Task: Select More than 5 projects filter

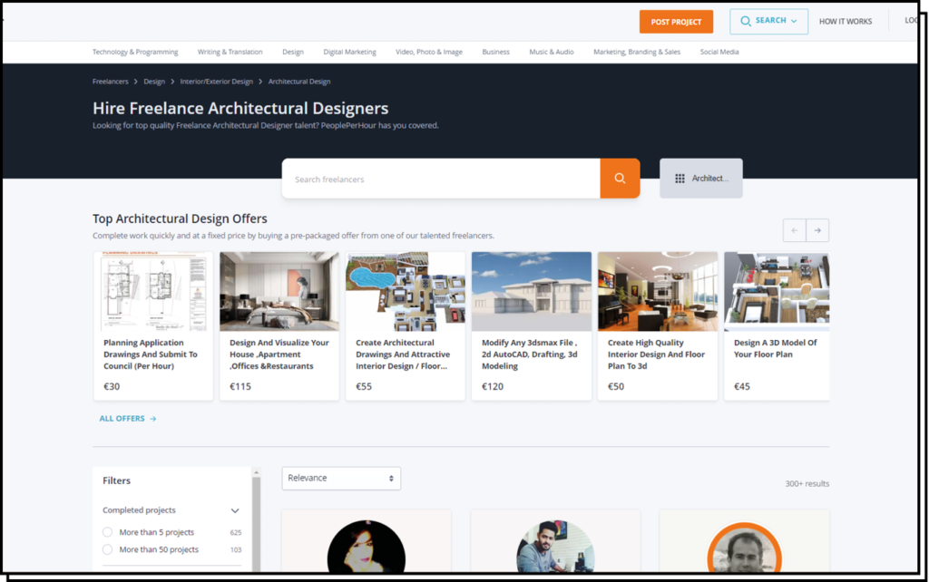Action: pyautogui.click(x=108, y=532)
